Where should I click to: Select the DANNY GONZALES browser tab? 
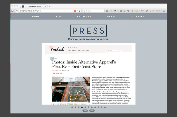click(34, 7)
